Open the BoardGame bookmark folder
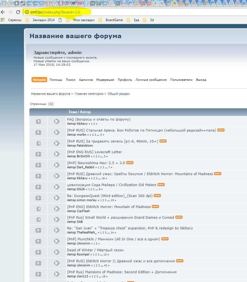247x282 pixels. [x=111, y=20]
